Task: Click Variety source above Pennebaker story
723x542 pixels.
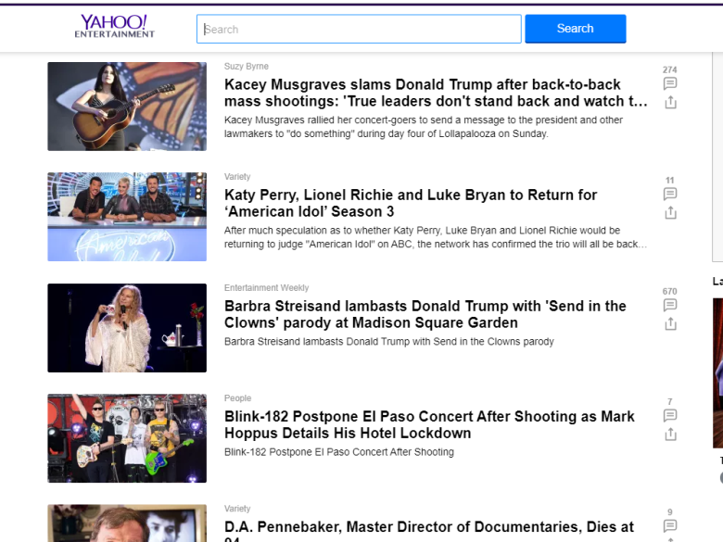Action: click(237, 509)
